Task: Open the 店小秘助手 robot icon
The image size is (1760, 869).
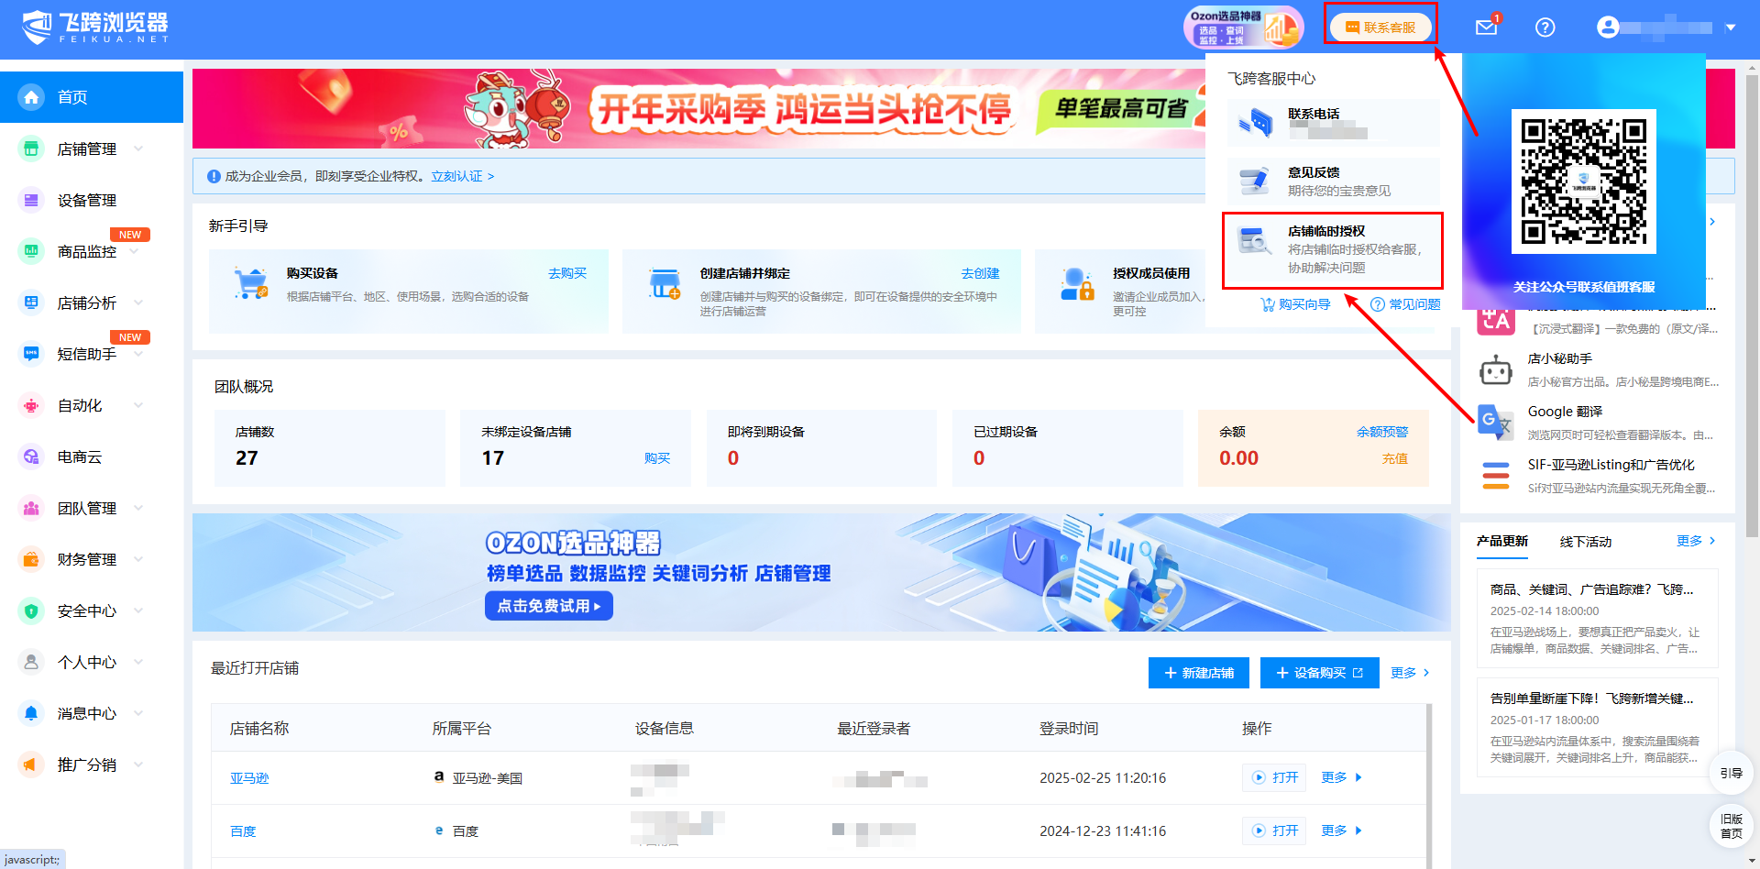Action: tap(1495, 369)
